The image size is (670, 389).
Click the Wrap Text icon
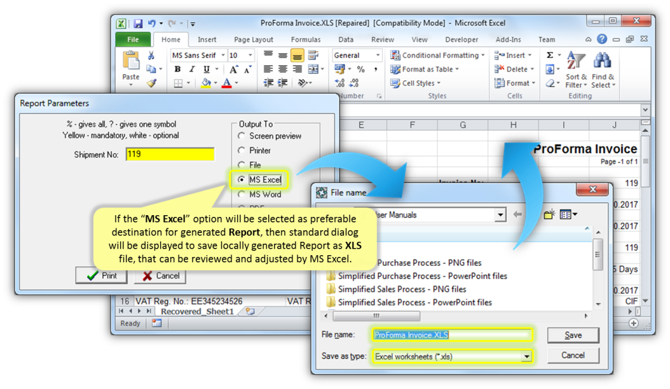click(313, 55)
